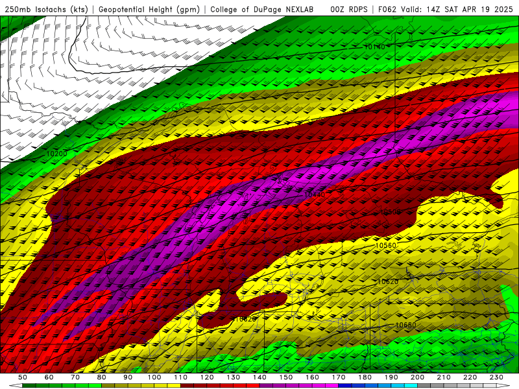The width and height of the screenshot is (519, 389).
Task: Click the 150 value on the color scale
Action: (286, 377)
